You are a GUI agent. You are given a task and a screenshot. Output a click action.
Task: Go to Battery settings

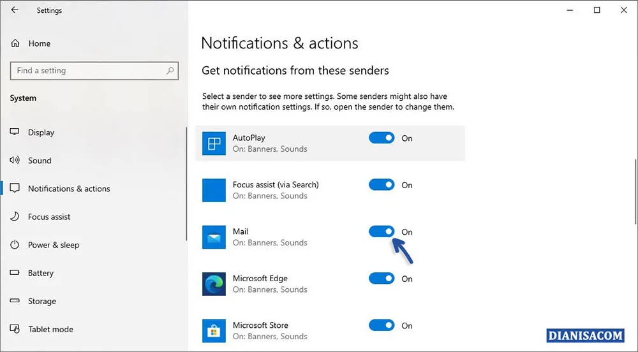[x=41, y=273]
